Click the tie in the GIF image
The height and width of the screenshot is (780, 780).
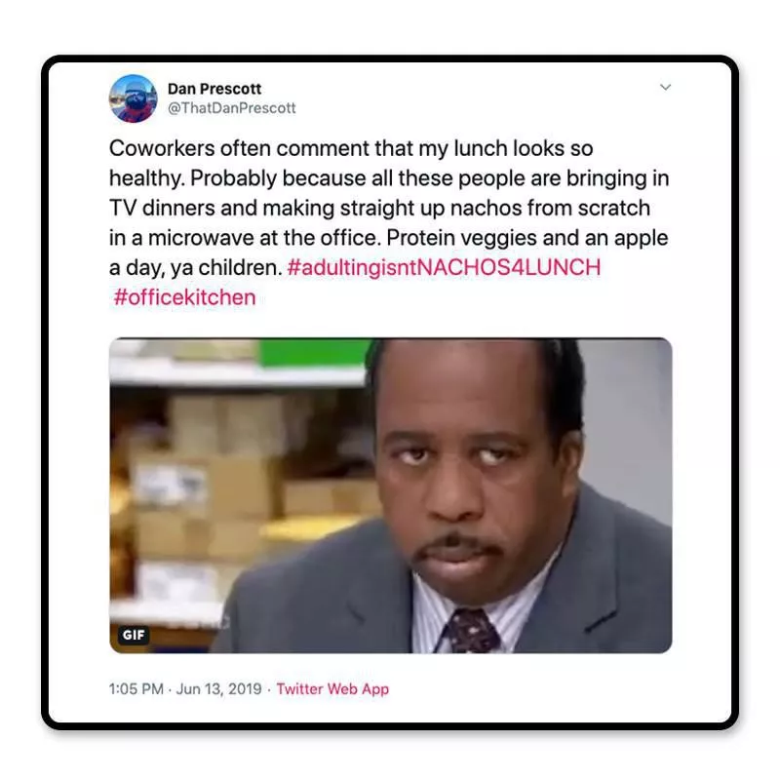471,632
